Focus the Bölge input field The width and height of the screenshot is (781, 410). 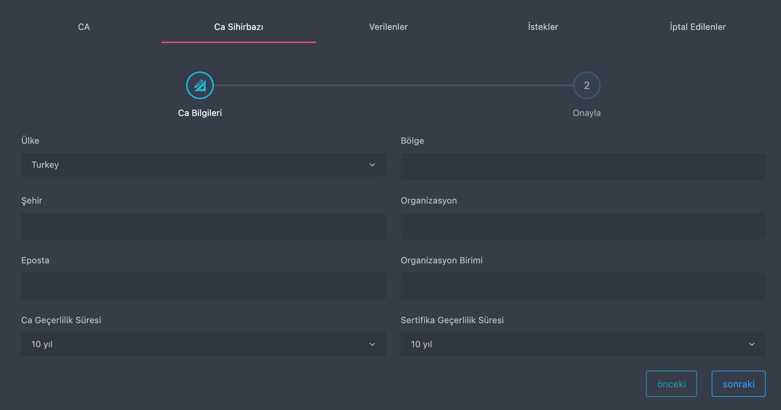(582, 166)
